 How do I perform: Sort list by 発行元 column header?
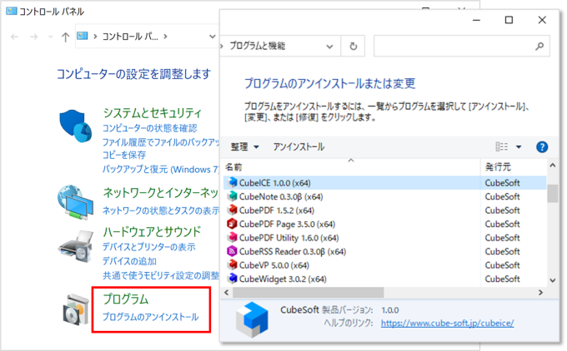498,167
